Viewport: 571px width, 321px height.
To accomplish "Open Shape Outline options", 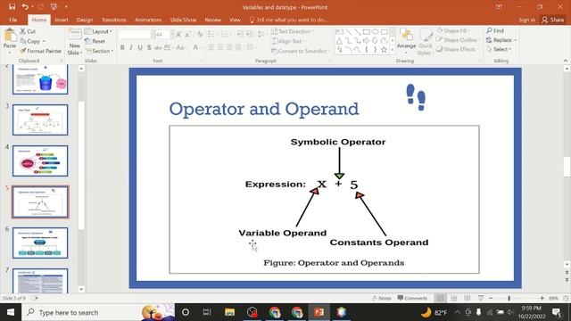I will 458,39.
